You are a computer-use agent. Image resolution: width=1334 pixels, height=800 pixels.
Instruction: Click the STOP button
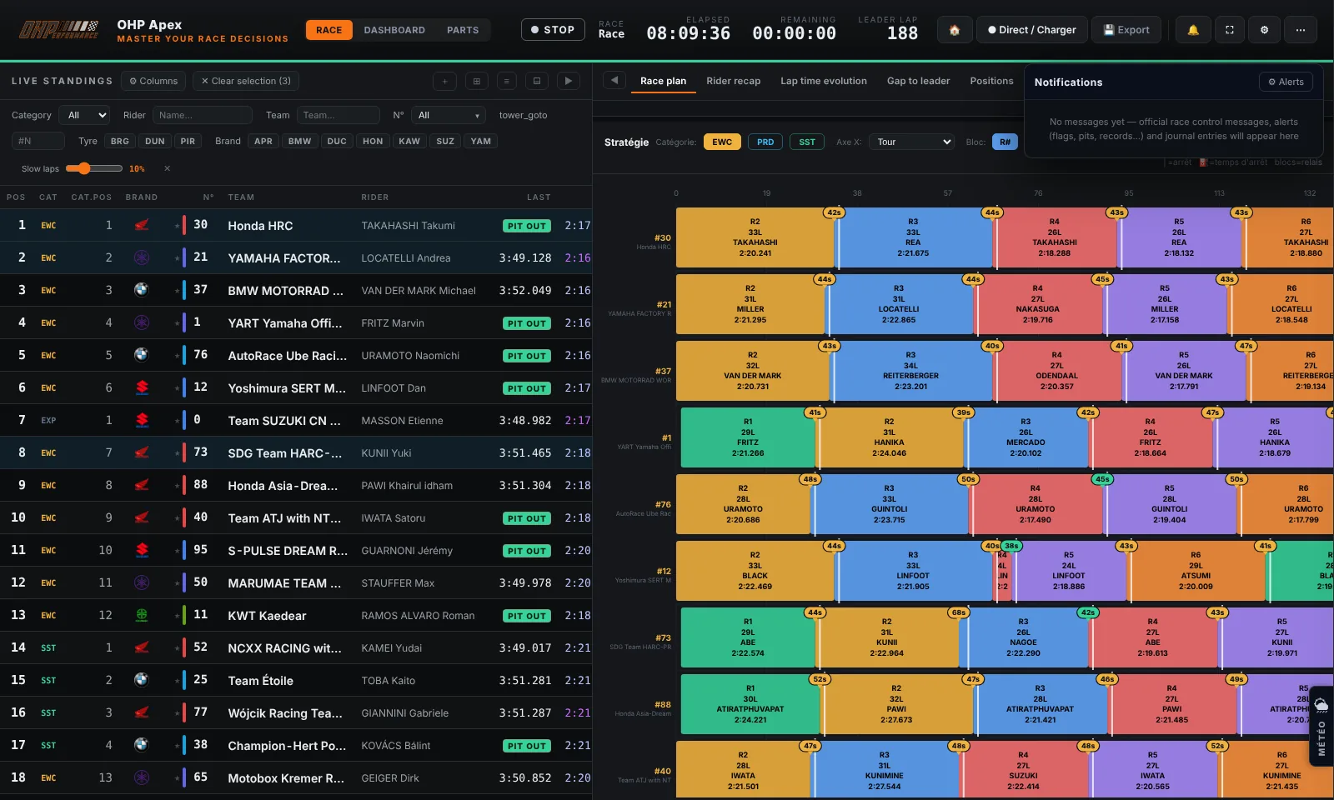click(x=553, y=30)
